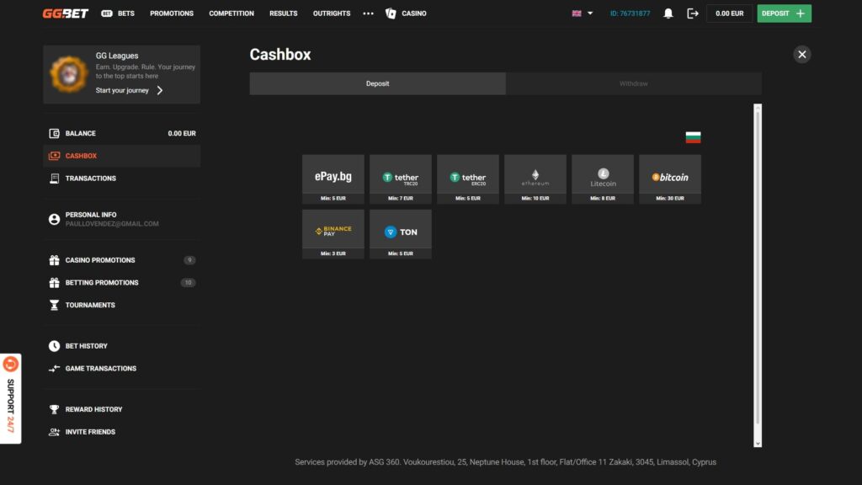This screenshot has height=485, width=862.
Task: Expand the three-dots more menu
Action: [368, 13]
